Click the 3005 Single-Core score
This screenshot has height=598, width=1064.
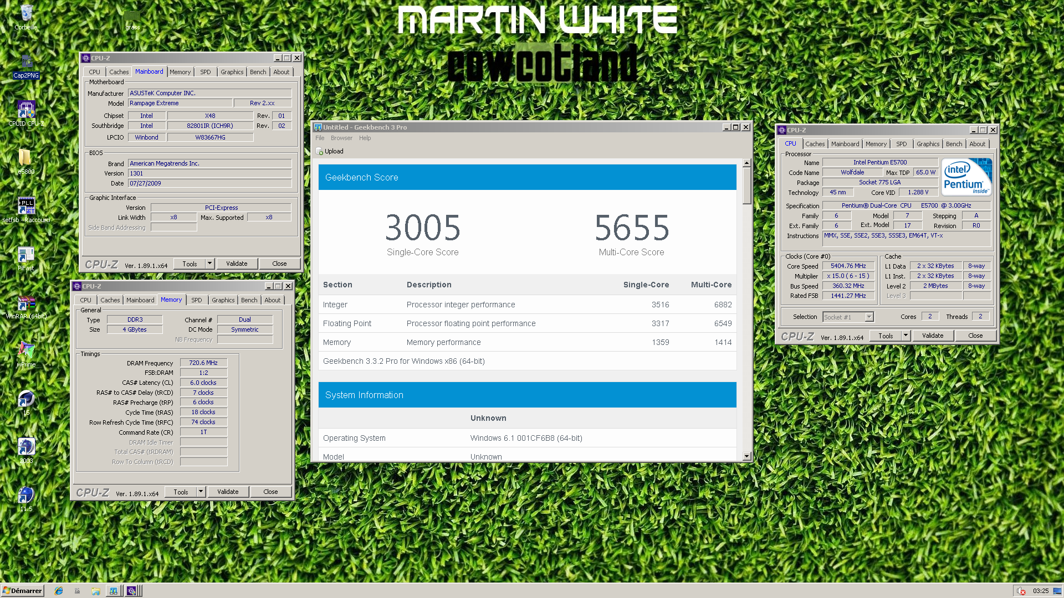(x=423, y=228)
